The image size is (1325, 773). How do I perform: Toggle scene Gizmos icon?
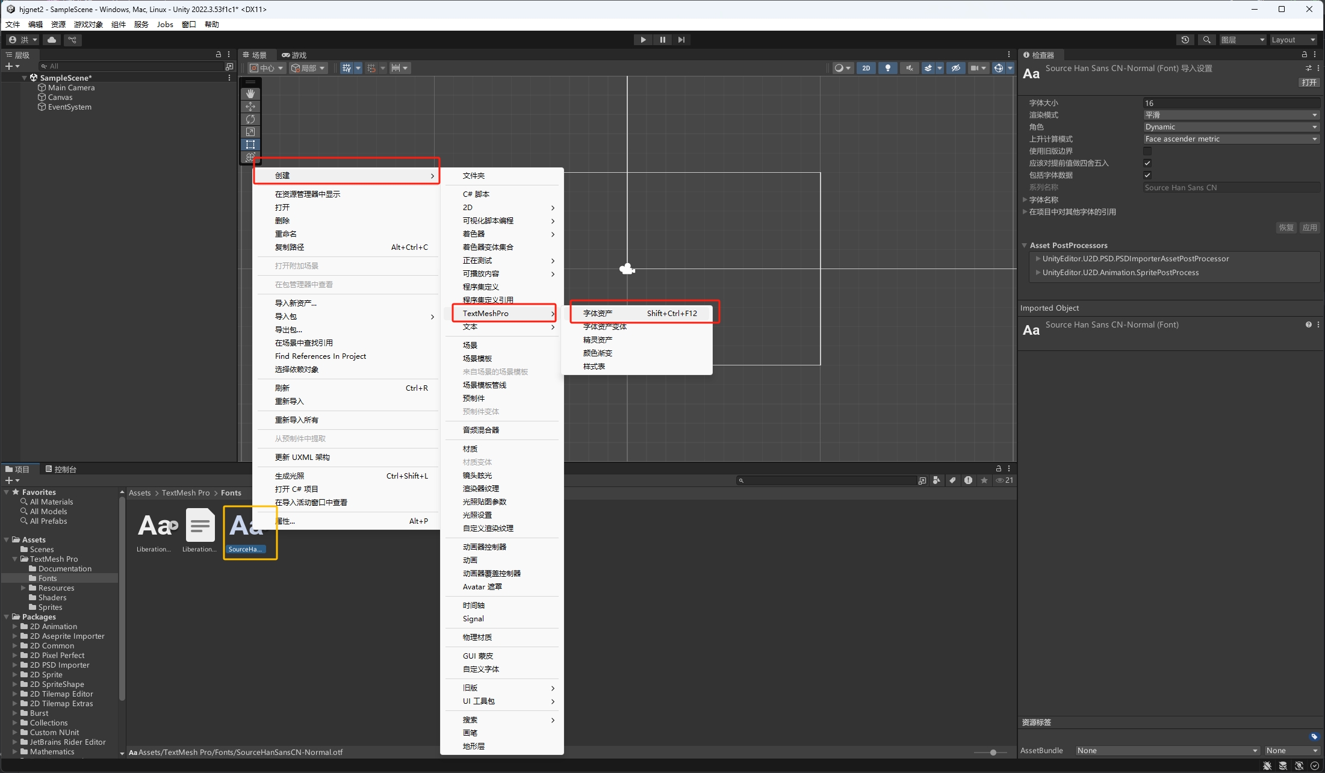[x=999, y=68]
